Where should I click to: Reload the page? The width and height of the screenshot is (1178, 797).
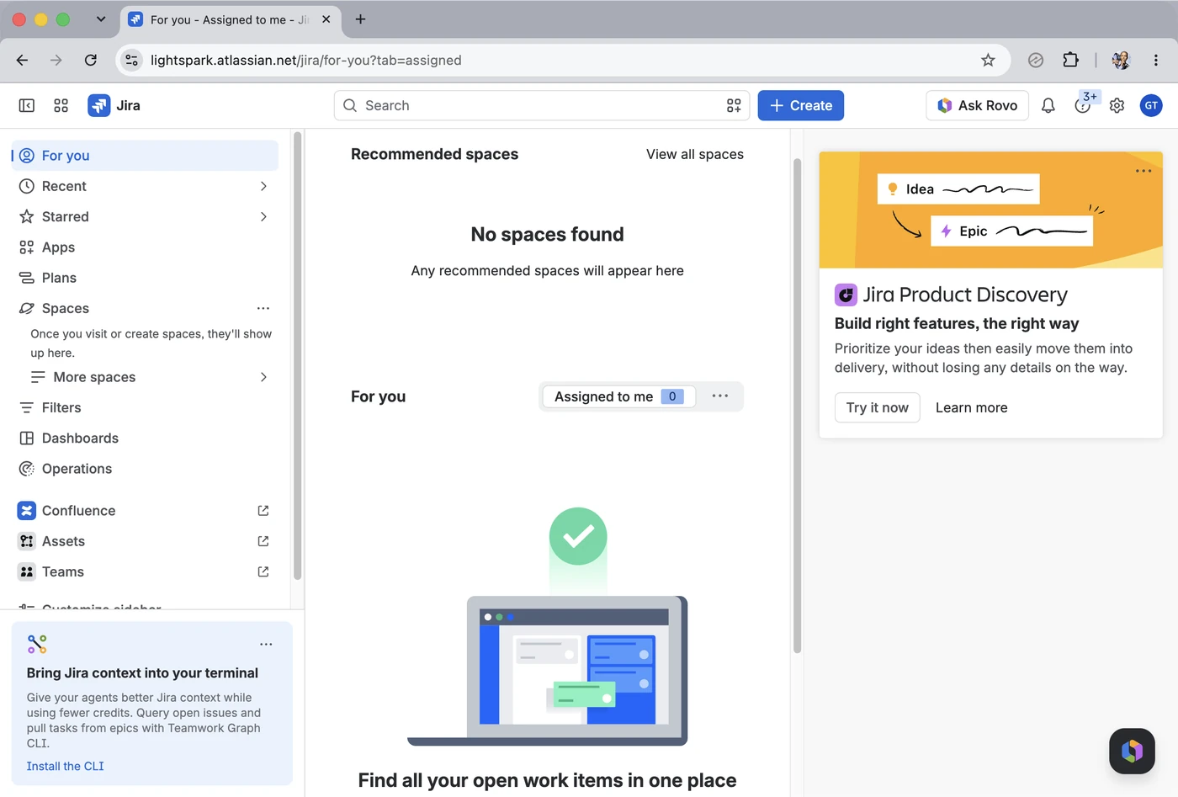click(x=91, y=60)
